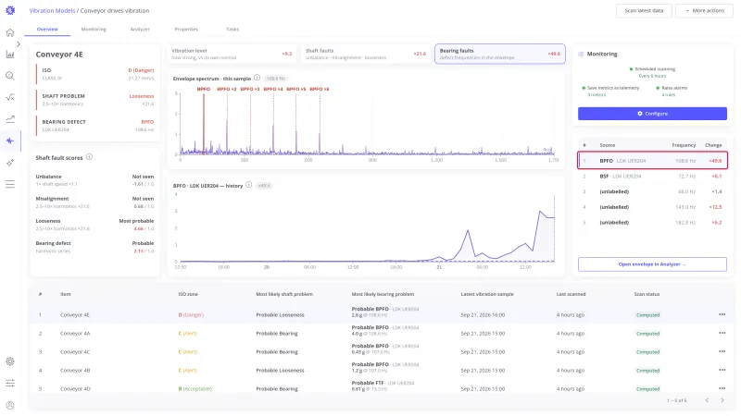This screenshot has height=416, width=741.
Task: Select the vibration waveform icon in sidebar
Action: pyautogui.click(x=10, y=141)
